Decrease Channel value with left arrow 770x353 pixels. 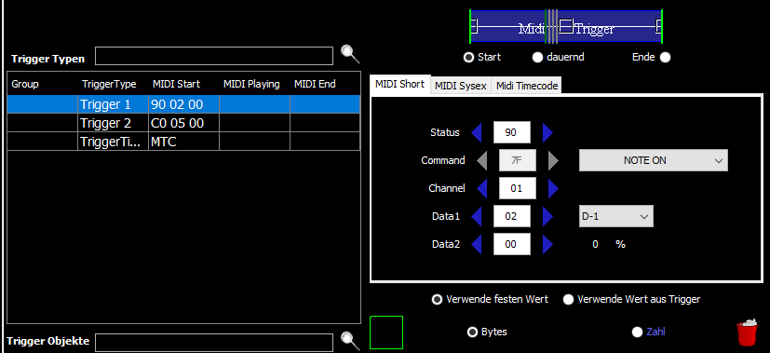click(x=481, y=188)
